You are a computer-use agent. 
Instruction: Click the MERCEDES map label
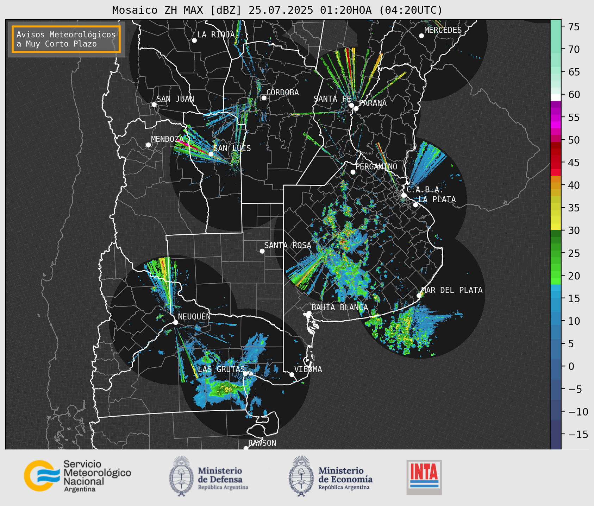[443, 30]
